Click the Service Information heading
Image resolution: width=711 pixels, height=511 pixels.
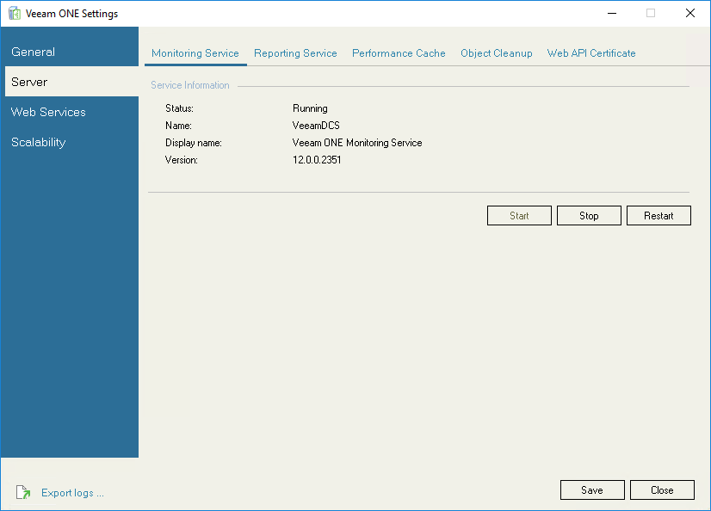(189, 84)
